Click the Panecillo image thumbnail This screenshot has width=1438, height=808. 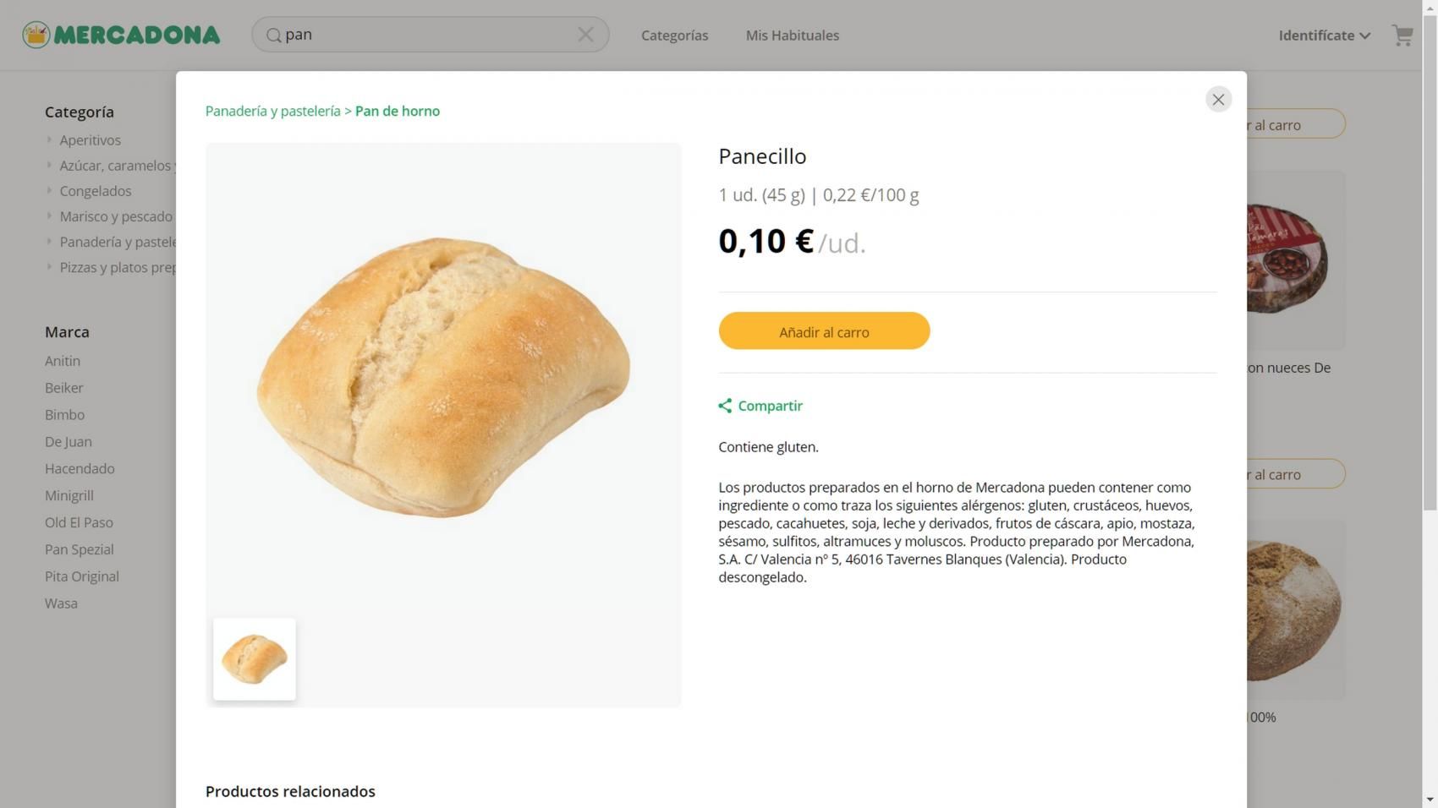(254, 659)
